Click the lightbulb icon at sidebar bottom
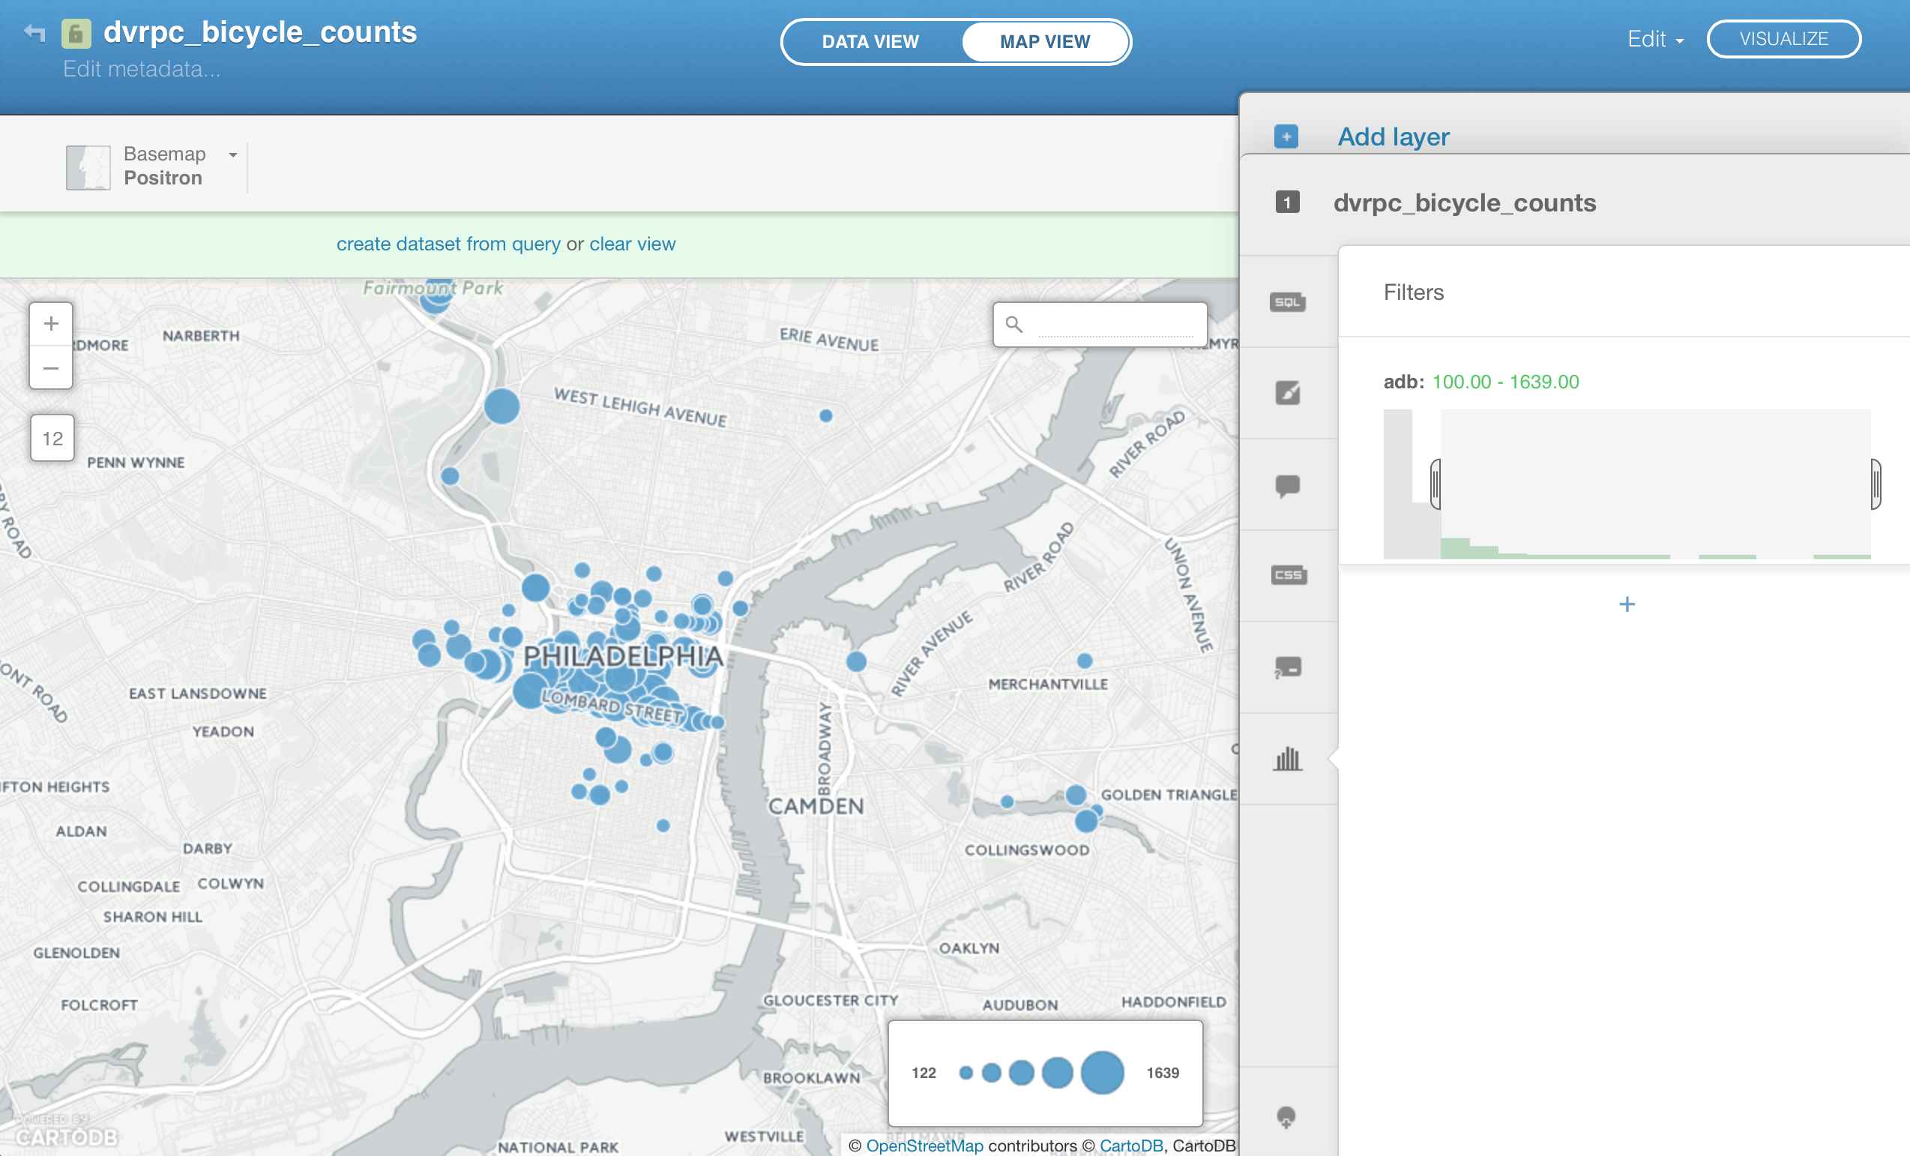Image resolution: width=1910 pixels, height=1156 pixels. 1286,1116
